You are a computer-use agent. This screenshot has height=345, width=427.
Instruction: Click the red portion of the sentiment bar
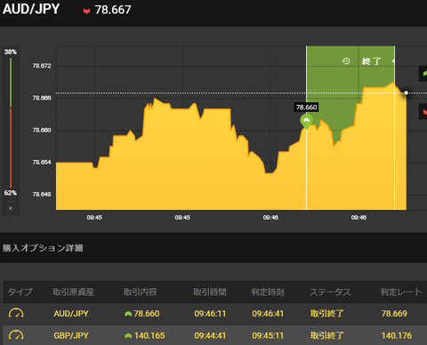pyautogui.click(x=11, y=148)
